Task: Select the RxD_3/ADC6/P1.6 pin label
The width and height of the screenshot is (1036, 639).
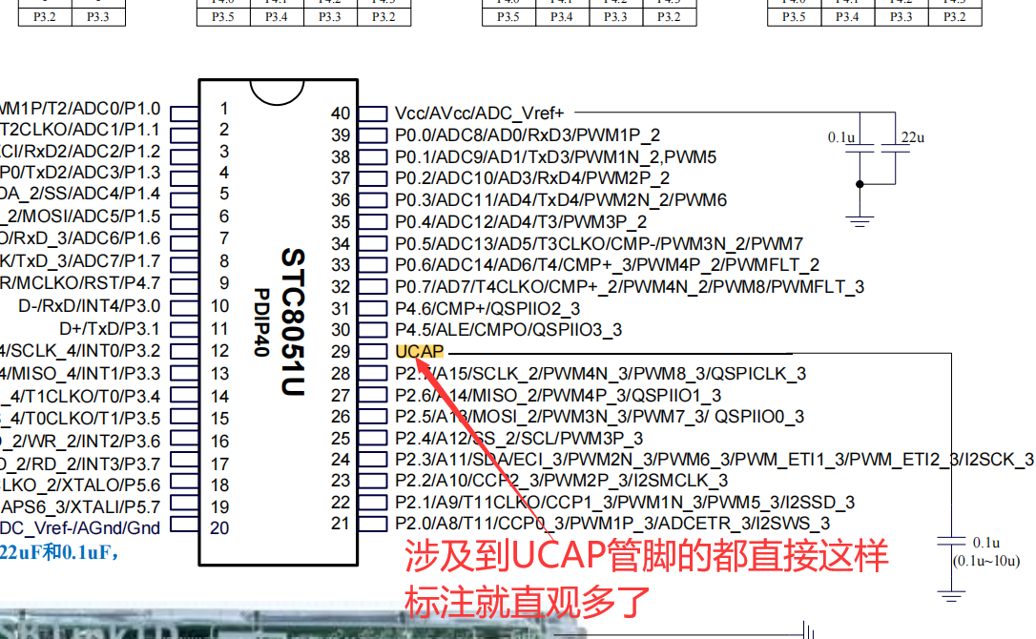Action: (80, 238)
